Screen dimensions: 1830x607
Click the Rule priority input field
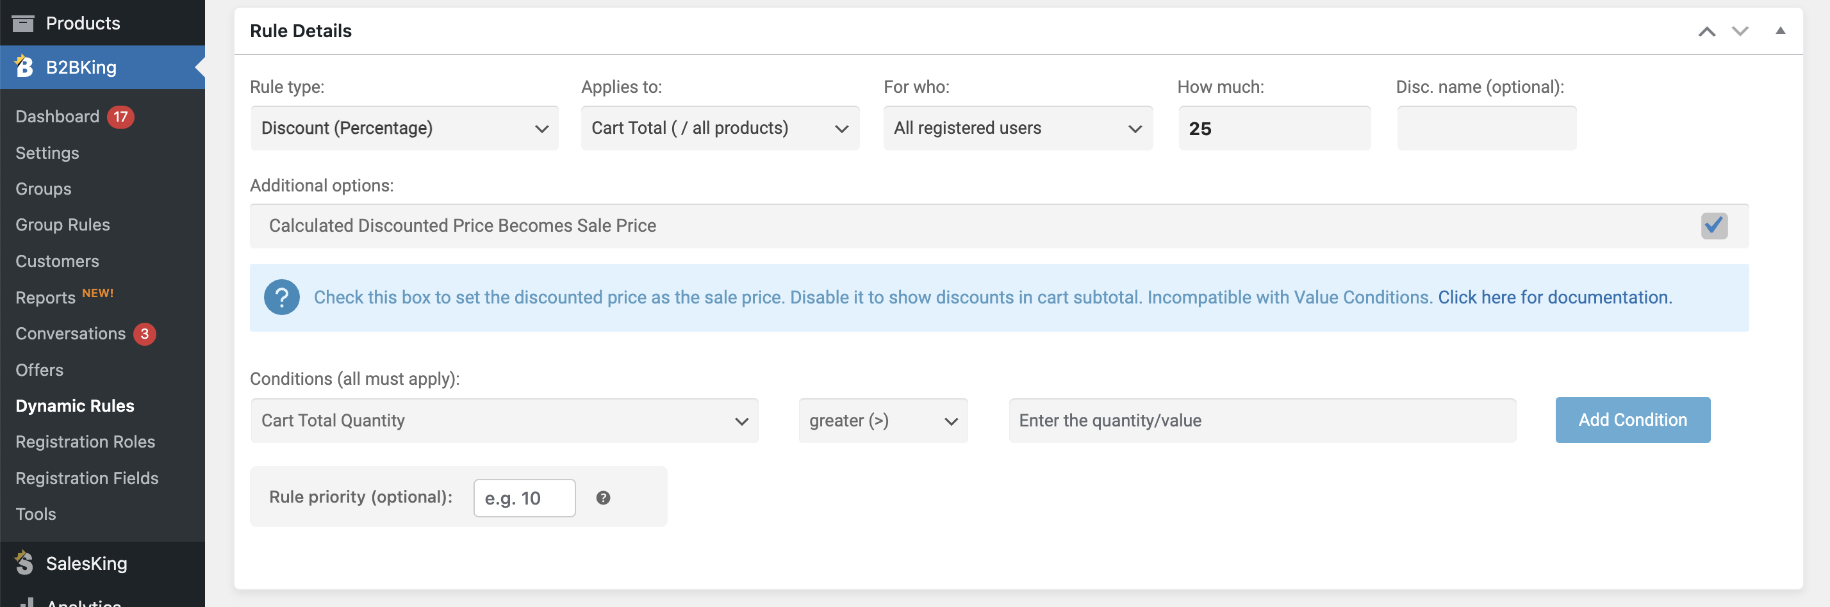(x=524, y=498)
